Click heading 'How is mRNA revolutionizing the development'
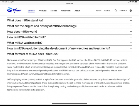The width and height of the screenshot is (139, 106). point(59,48)
